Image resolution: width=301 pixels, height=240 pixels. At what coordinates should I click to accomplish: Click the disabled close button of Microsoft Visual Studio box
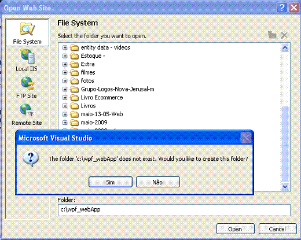(246, 138)
